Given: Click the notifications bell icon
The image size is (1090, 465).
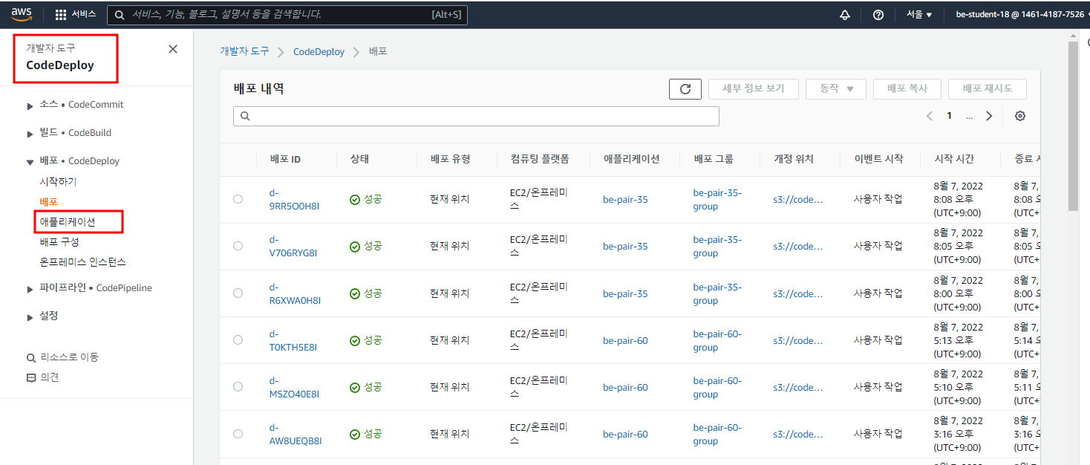Looking at the screenshot, I should pyautogui.click(x=845, y=15).
